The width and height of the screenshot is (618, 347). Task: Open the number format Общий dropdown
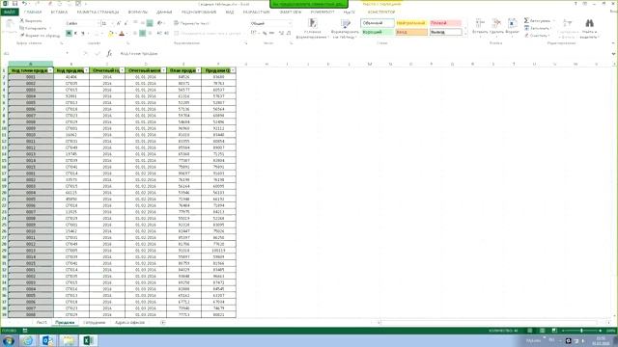tap(290, 23)
